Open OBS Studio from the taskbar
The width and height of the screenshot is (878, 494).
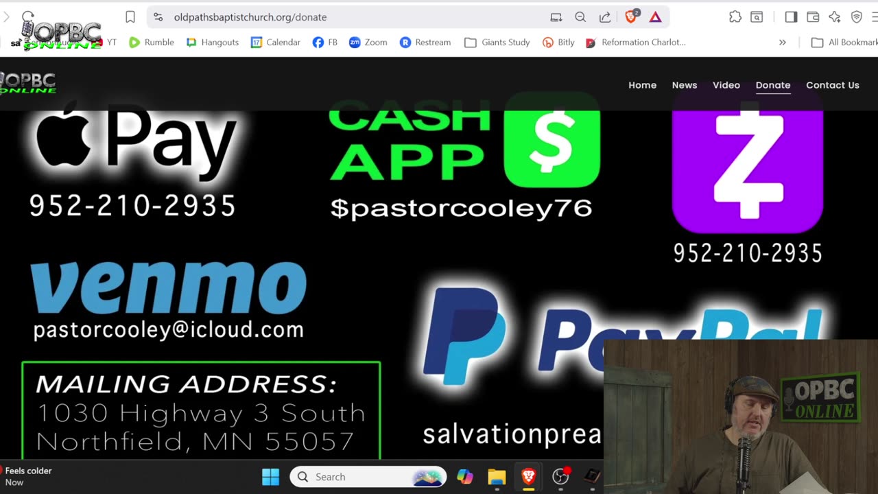(x=560, y=477)
